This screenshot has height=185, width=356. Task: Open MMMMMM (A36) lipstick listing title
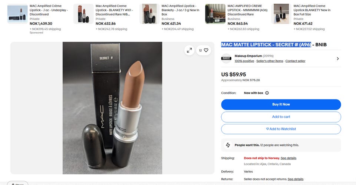[x=247, y=10]
